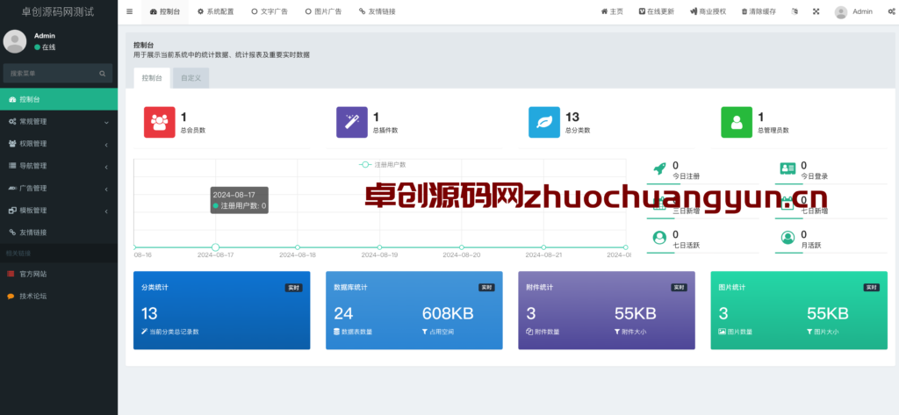Click the ID card icon for 今日登录
This screenshot has height=415, width=899.
[x=788, y=168]
